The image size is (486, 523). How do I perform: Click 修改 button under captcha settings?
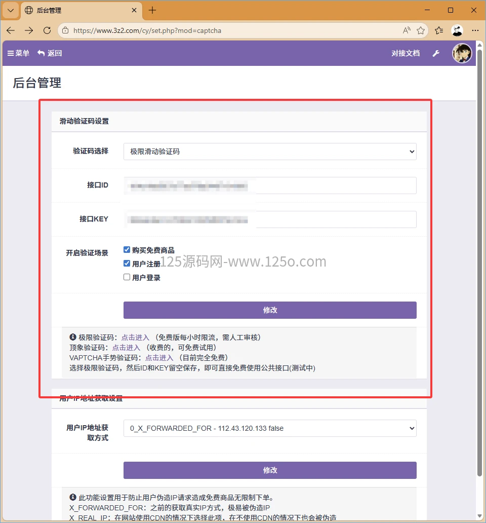[270, 310]
